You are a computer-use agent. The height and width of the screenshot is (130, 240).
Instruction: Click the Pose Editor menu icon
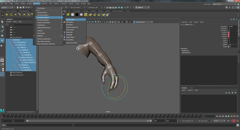point(64,40)
